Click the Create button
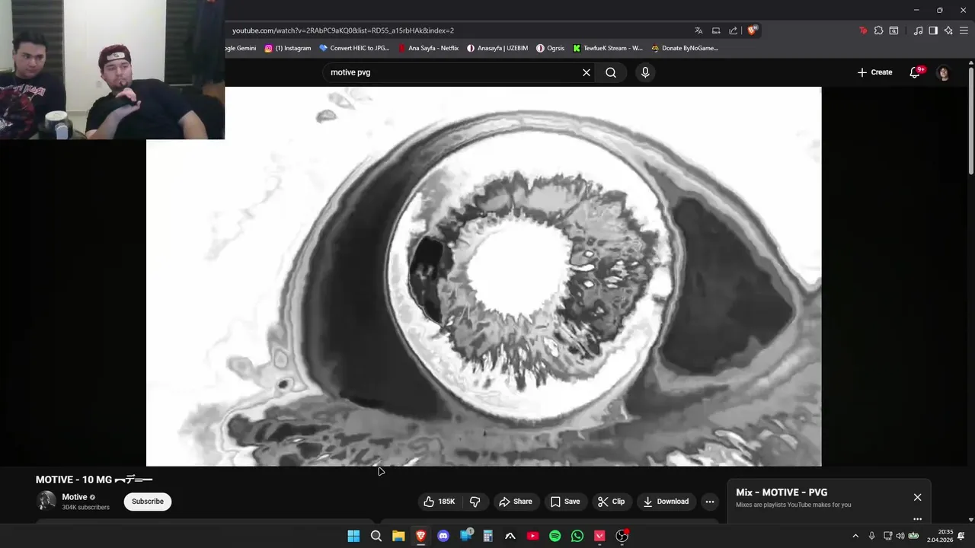Viewport: 975px width, 548px height. tap(874, 72)
